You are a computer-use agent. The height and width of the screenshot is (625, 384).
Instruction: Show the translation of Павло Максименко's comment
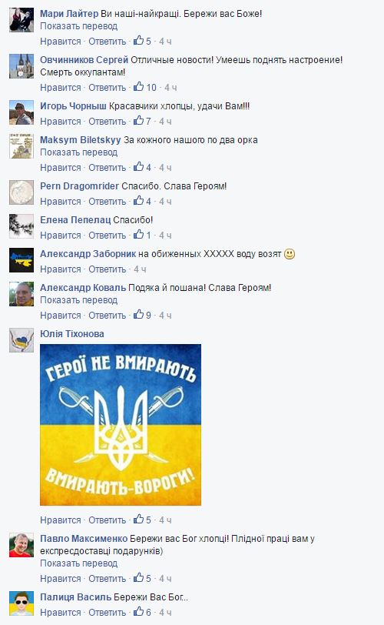(78, 563)
